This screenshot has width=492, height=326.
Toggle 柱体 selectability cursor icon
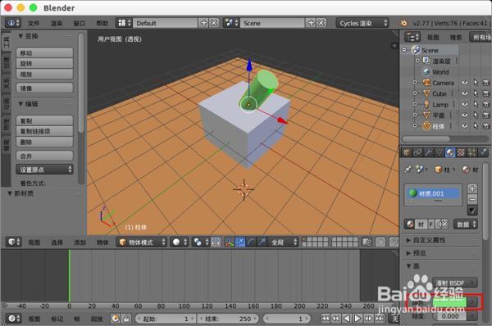476,126
